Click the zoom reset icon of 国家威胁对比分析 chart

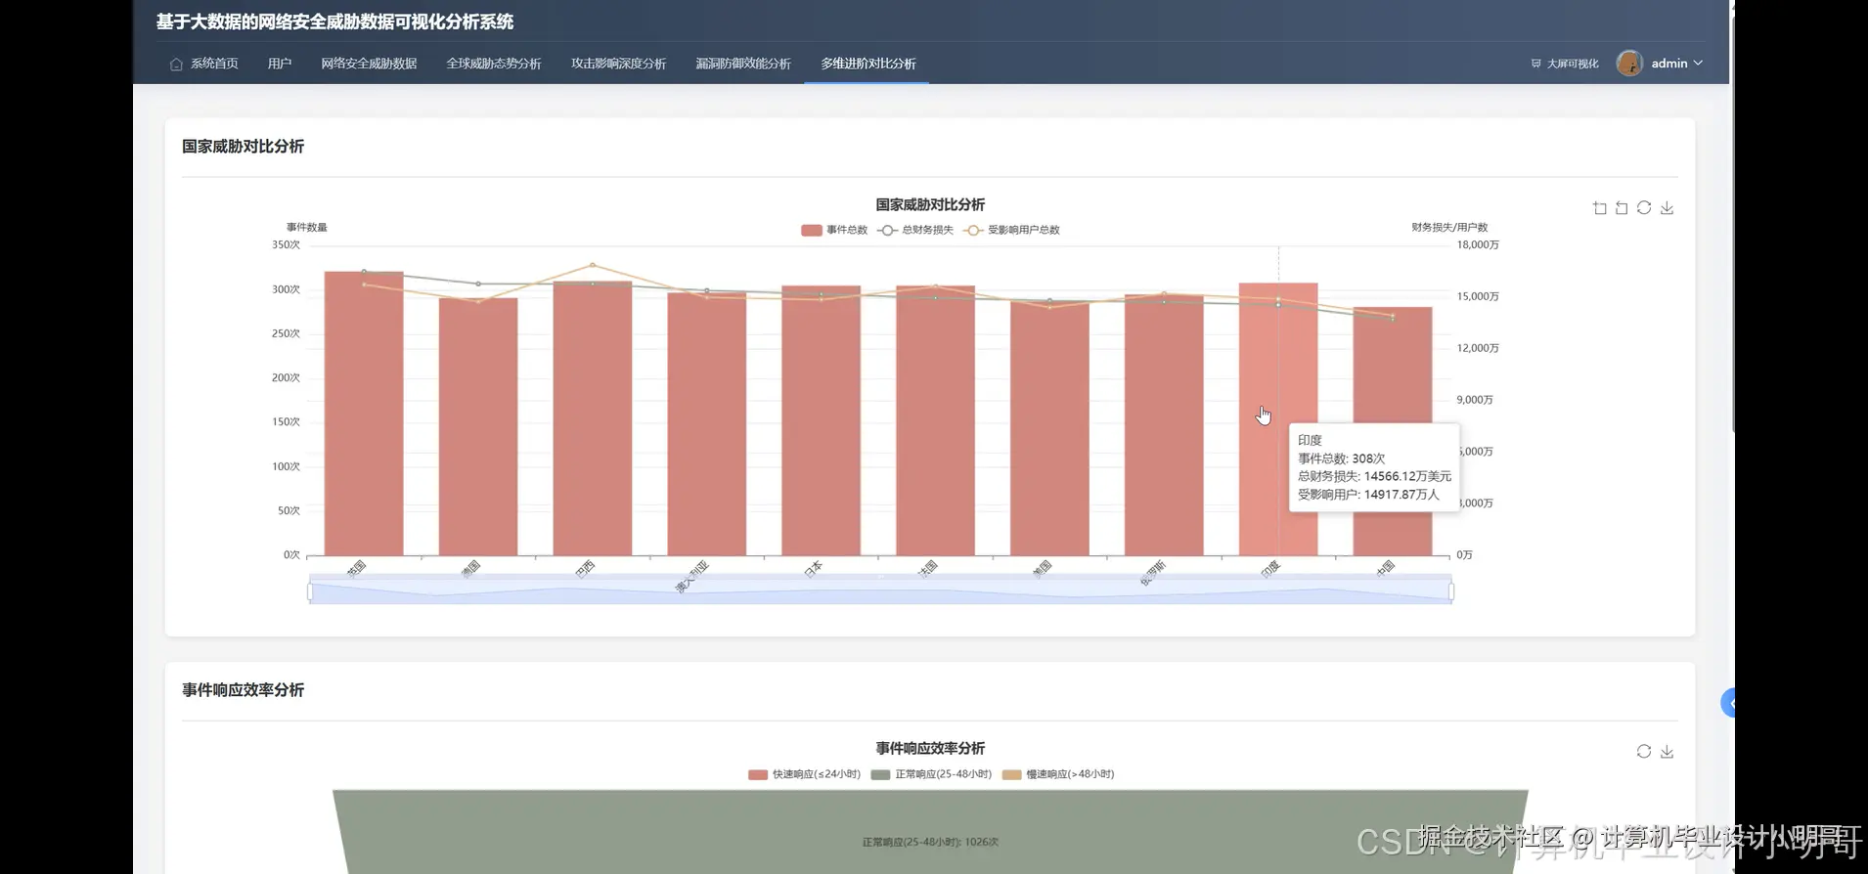(1622, 208)
